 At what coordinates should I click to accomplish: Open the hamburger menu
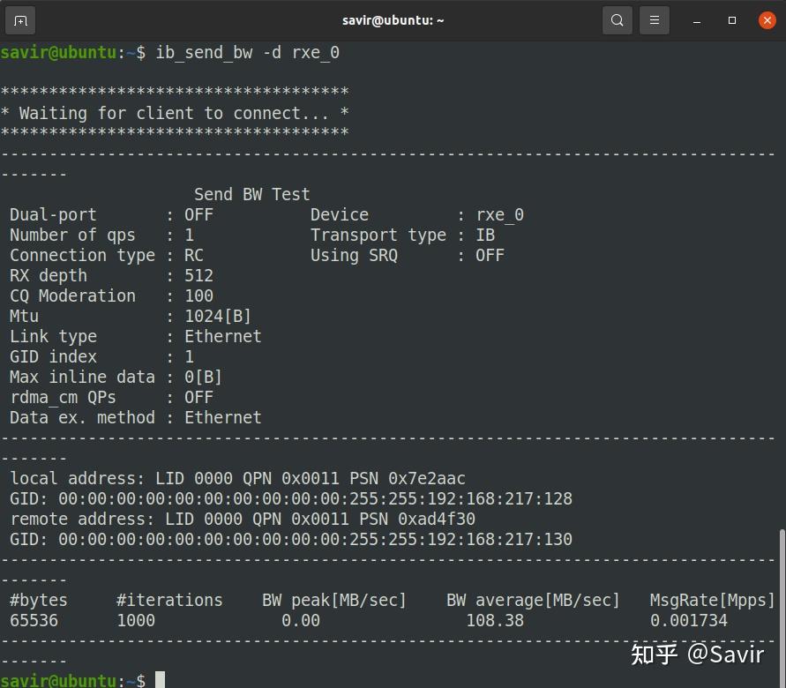point(655,20)
